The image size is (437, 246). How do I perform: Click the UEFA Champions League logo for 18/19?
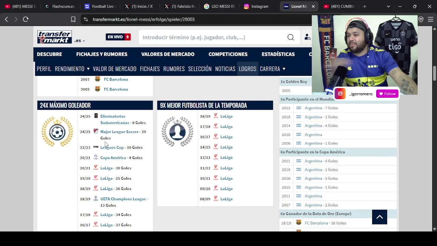click(96, 199)
